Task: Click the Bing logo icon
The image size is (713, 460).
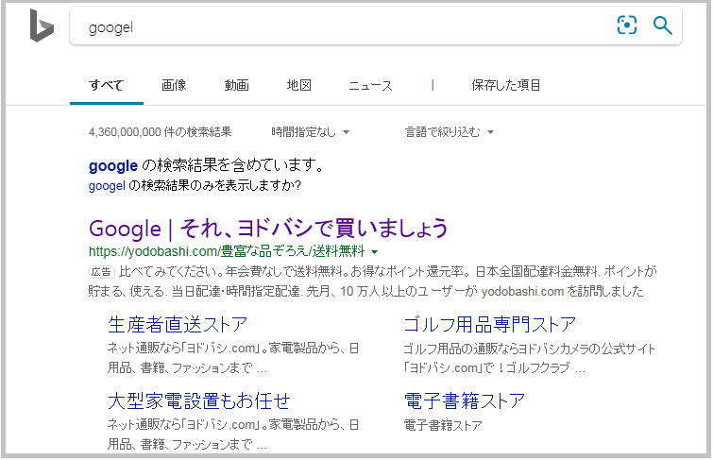Action: 42,26
